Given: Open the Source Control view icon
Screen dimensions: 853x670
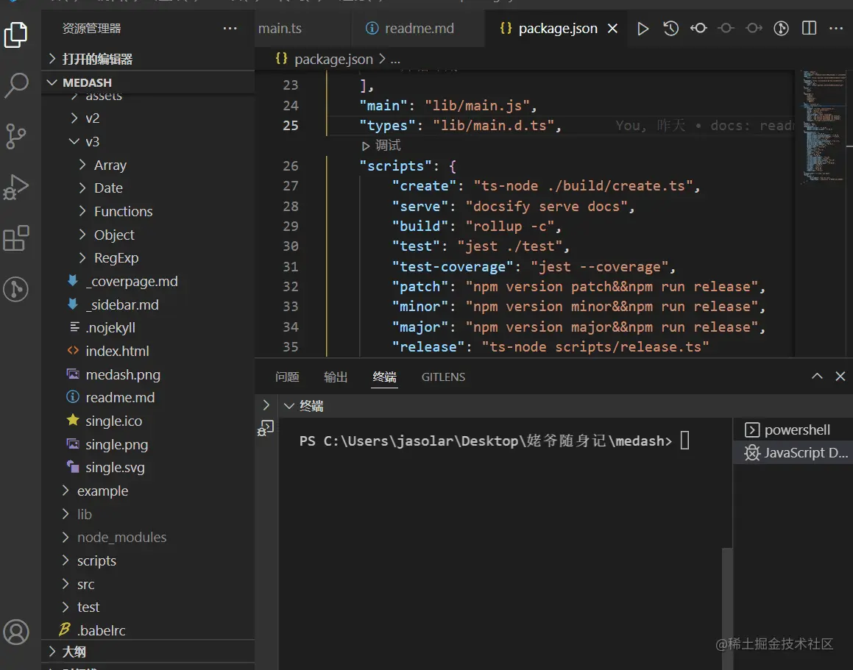Looking at the screenshot, I should click(x=16, y=136).
